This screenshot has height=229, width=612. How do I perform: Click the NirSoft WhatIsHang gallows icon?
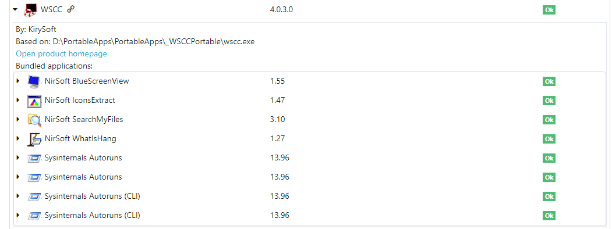[34, 139]
